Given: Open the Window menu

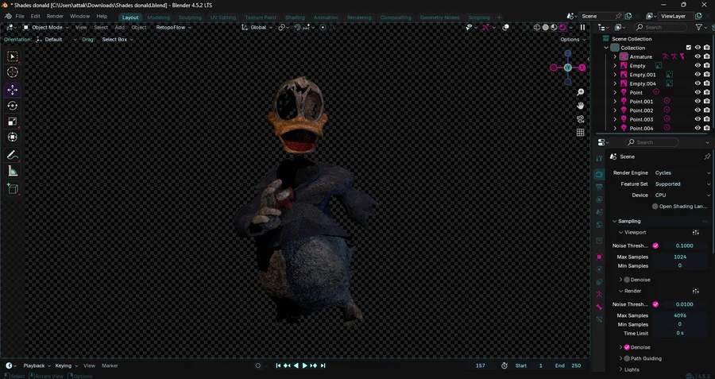Looking at the screenshot, I should [79, 16].
